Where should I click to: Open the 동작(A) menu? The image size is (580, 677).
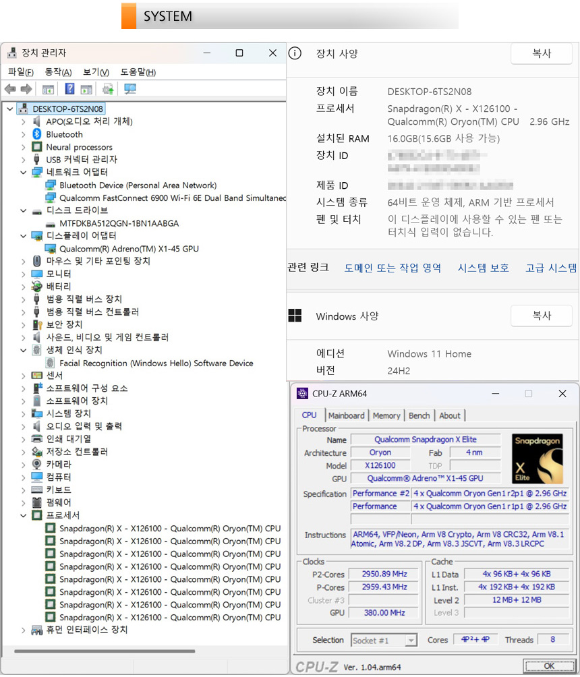tap(58, 72)
